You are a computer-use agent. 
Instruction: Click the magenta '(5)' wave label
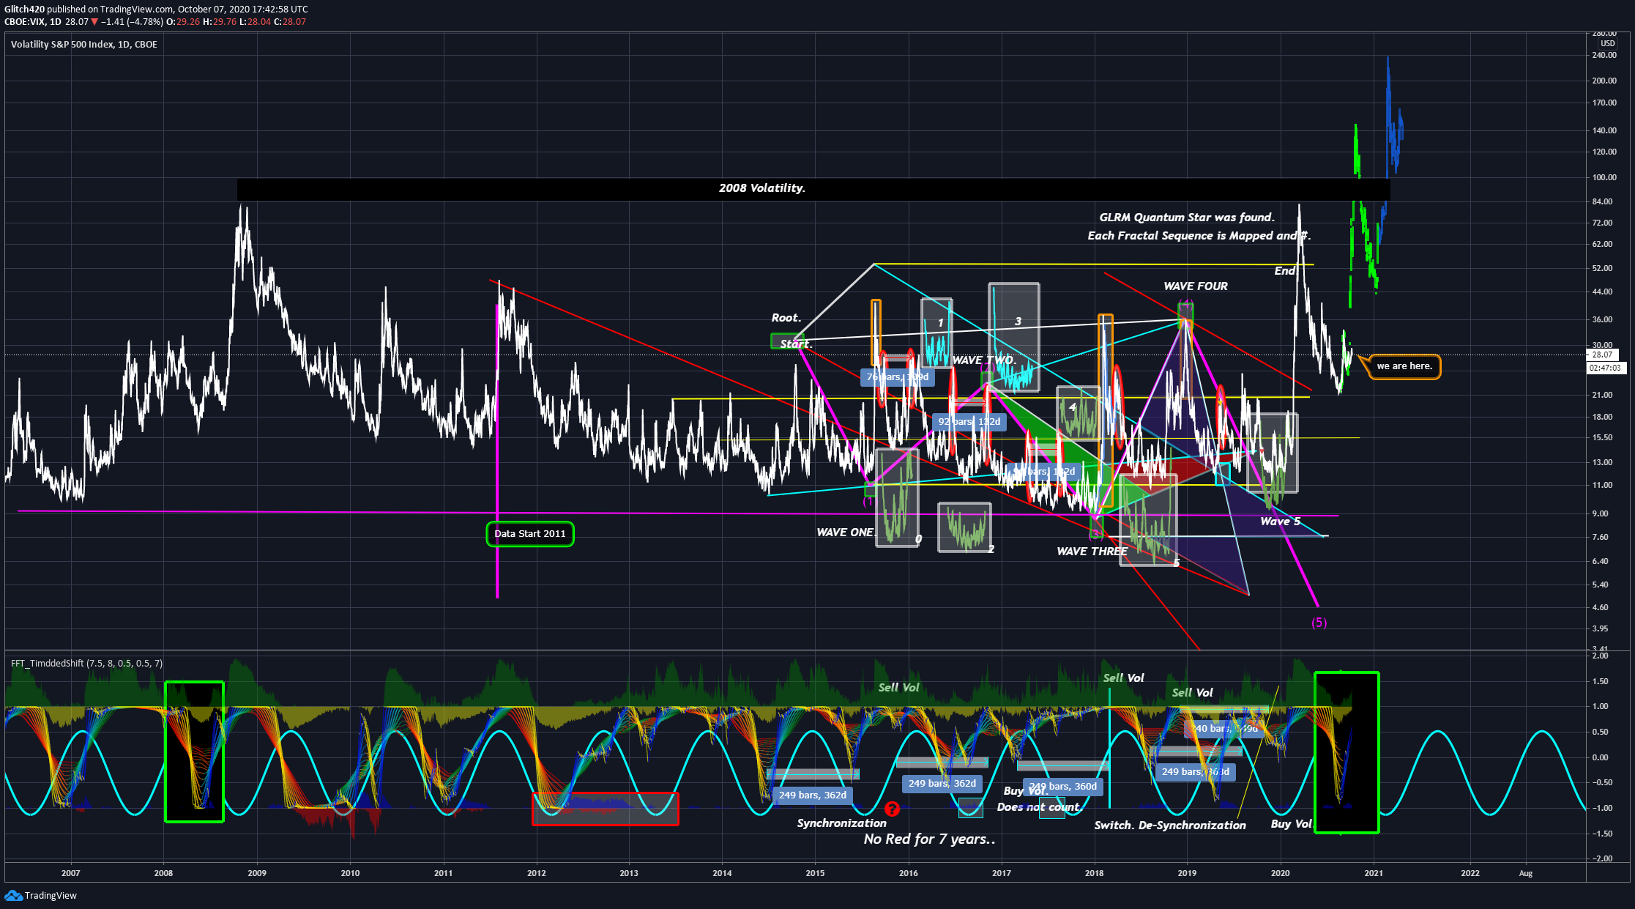point(1319,623)
